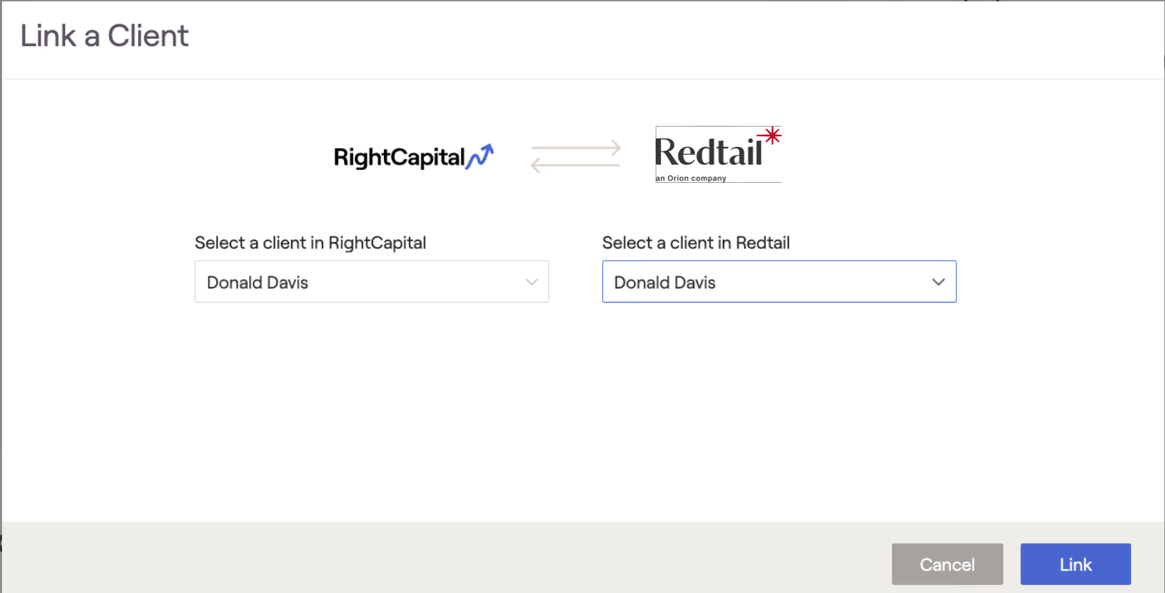Screen dimensions: 1165x593
Task: Click the blue arrow in RightCapital logo
Action: pos(480,156)
